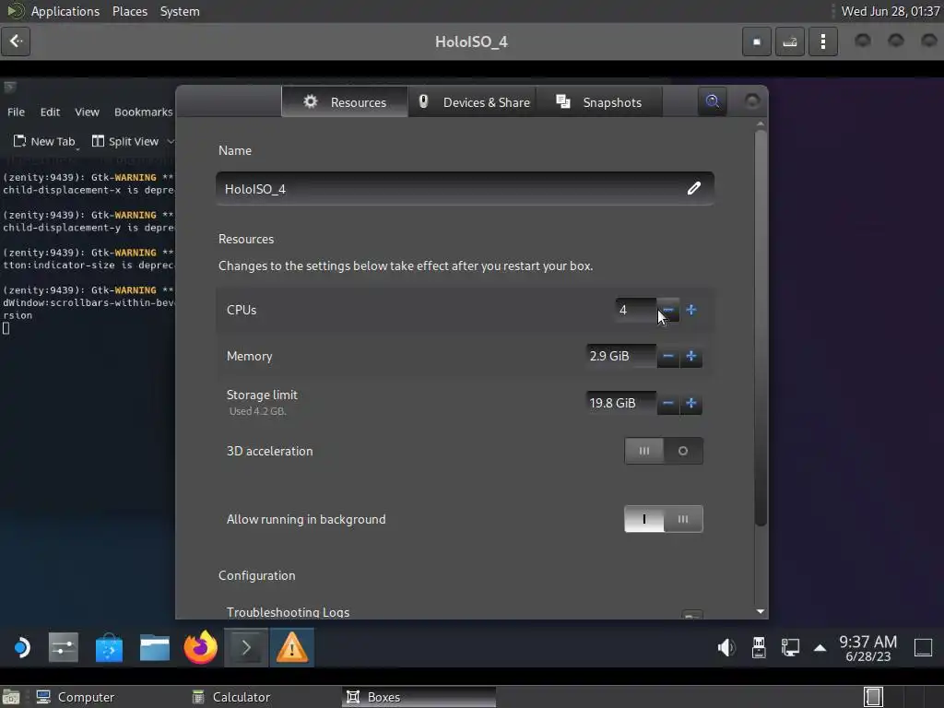
Task: Click the scrollbar up arrow in dialog
Action: [761, 124]
